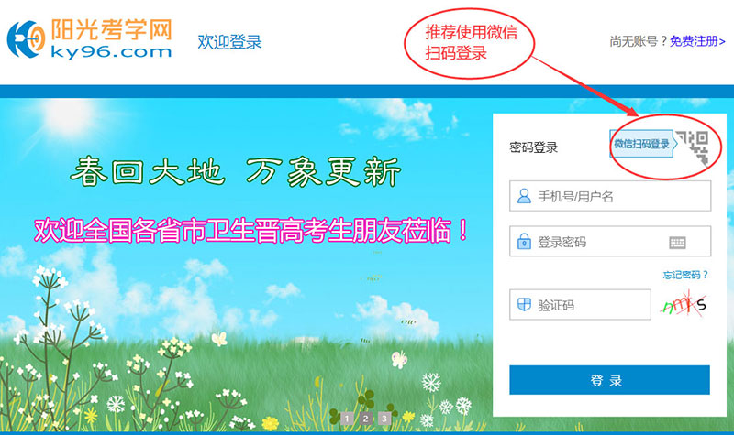Open the virtual keyboard icon
Image resolution: width=734 pixels, height=435 pixels.
pos(677,243)
